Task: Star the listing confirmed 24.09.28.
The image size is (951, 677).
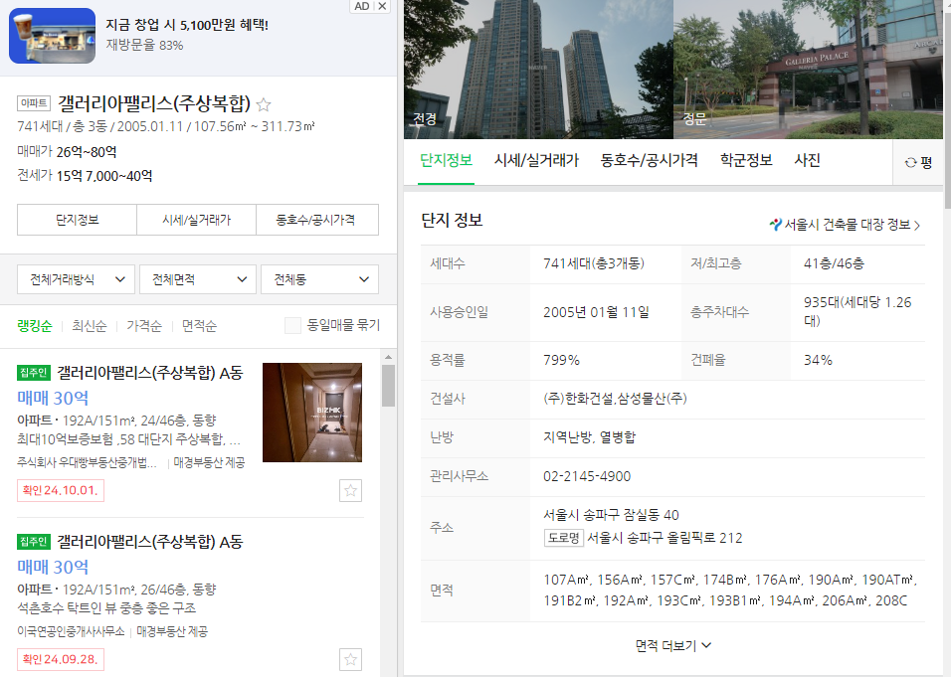Action: [x=350, y=659]
